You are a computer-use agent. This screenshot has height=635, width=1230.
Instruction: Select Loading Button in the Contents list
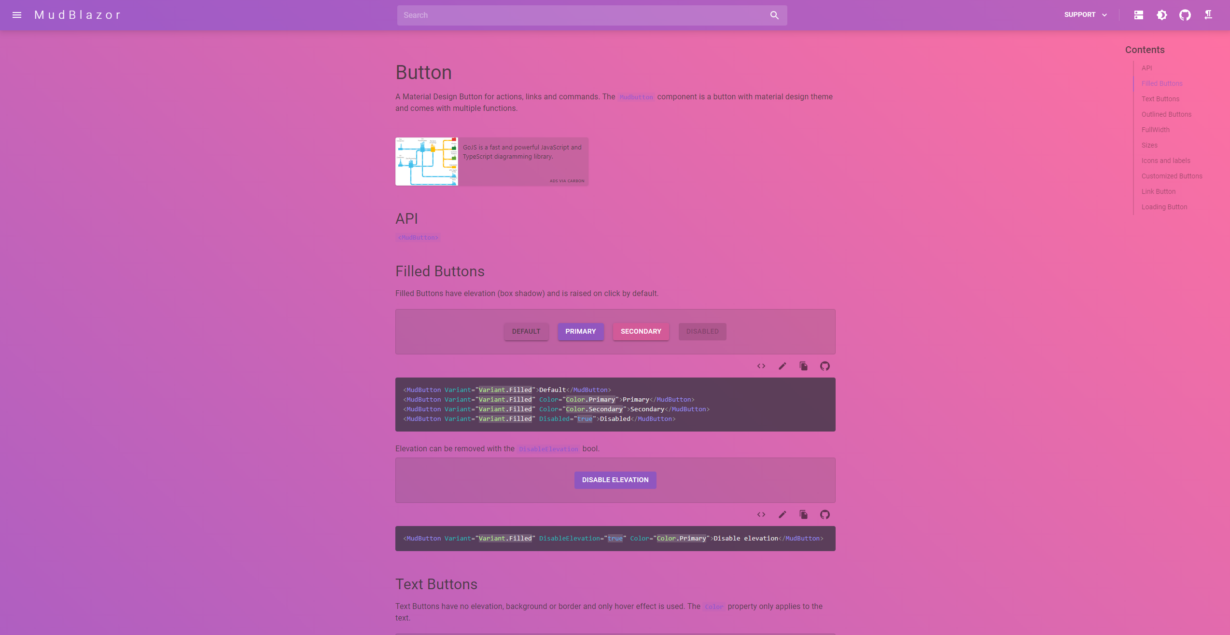click(1164, 206)
